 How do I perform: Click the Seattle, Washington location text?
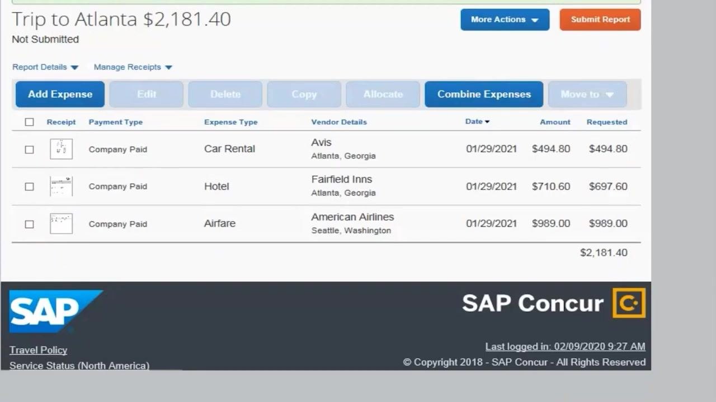(351, 231)
